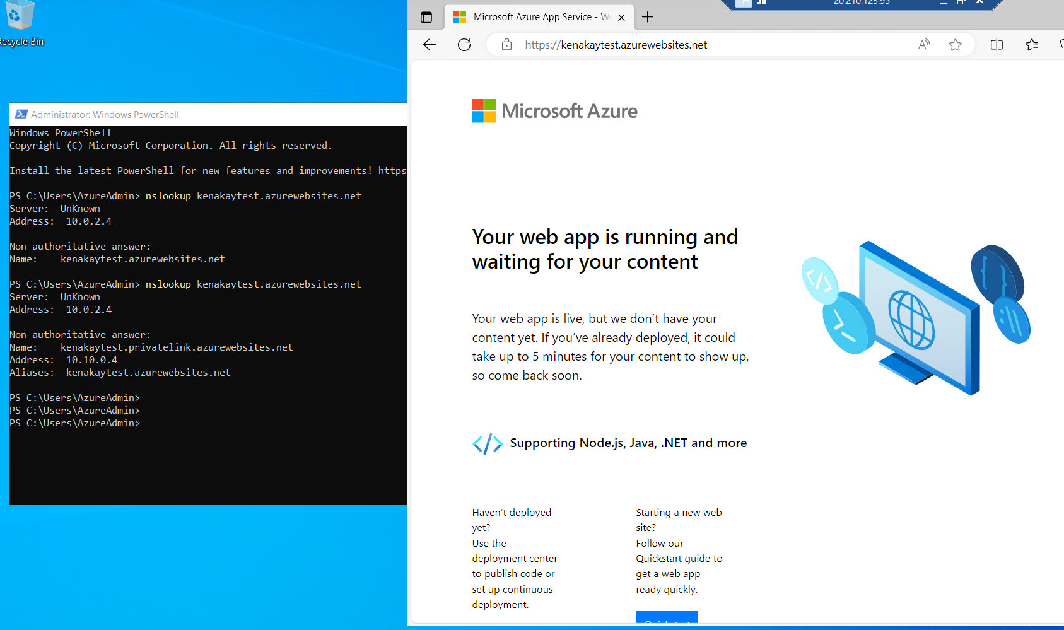The image size is (1064, 630).
Task: Click the PowerShell icon in the title bar
Action: pos(21,114)
